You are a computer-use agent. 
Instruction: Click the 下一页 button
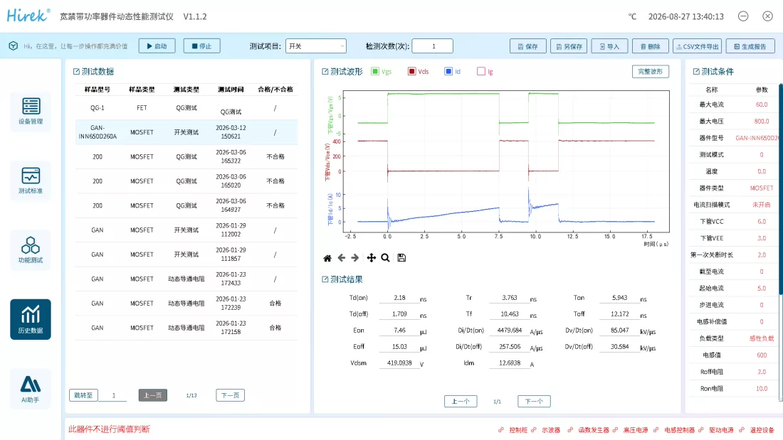[x=230, y=395]
